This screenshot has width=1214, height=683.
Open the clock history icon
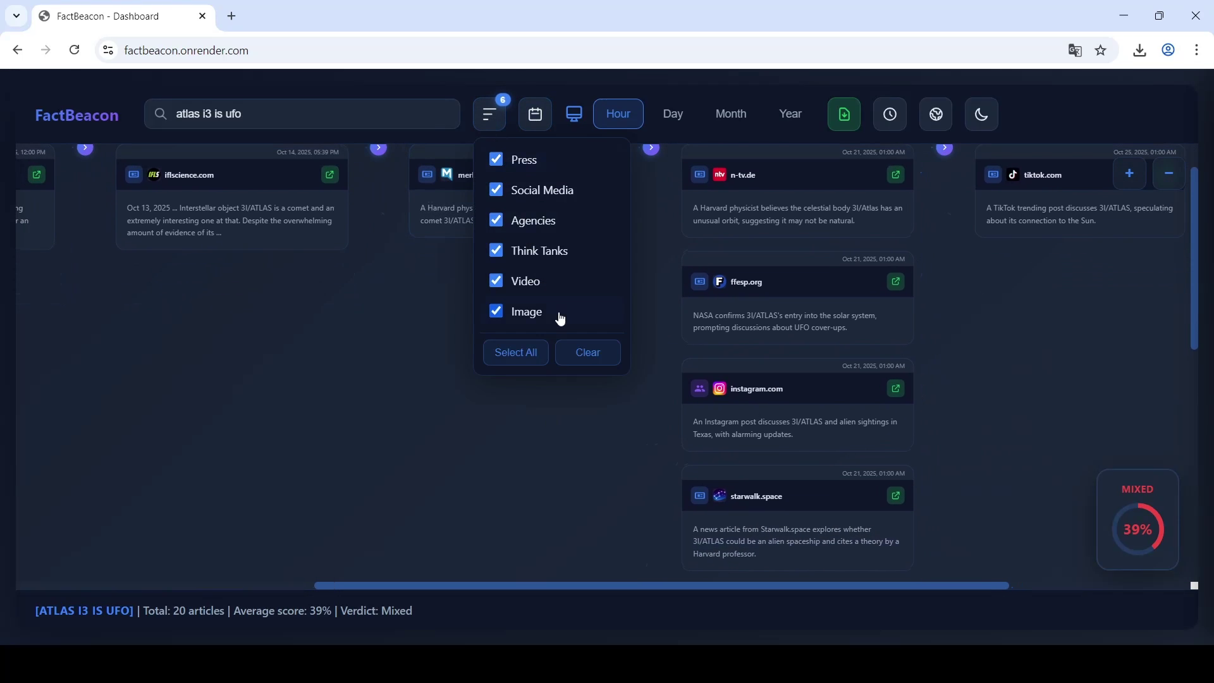tap(890, 114)
